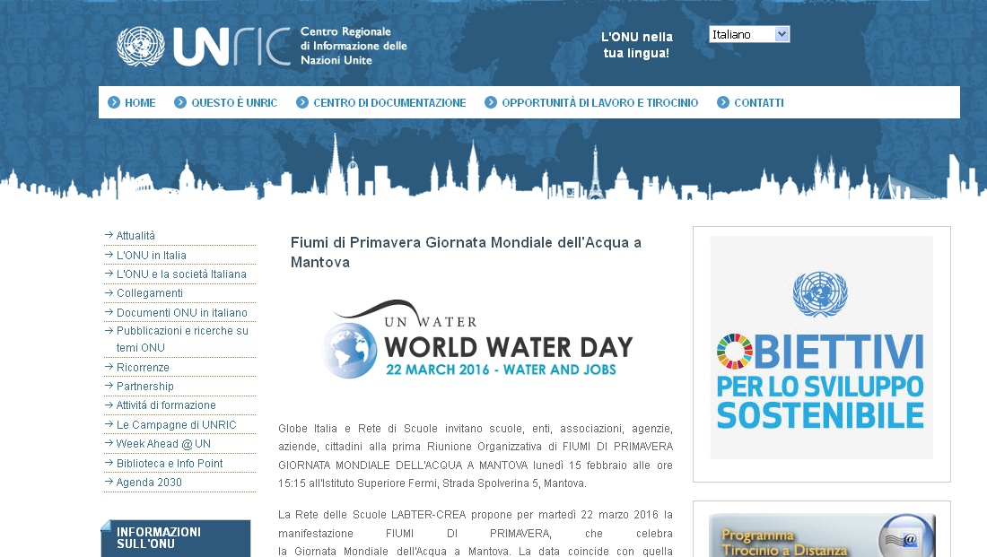Click small arrow before L'ONU e la società Italiana
Screen dimensions: 987x557
(109, 274)
